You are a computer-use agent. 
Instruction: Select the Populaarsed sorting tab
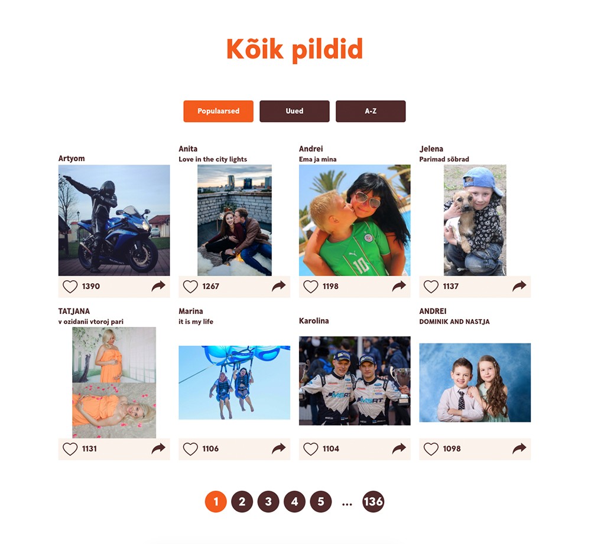click(x=218, y=111)
